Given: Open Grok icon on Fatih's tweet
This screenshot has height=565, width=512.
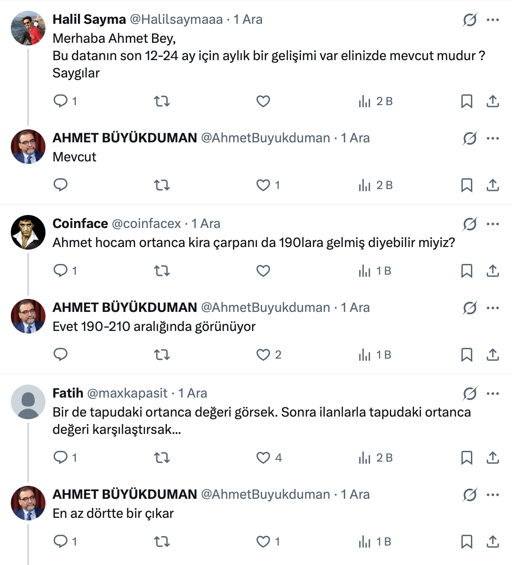Looking at the screenshot, I should click(x=470, y=394).
